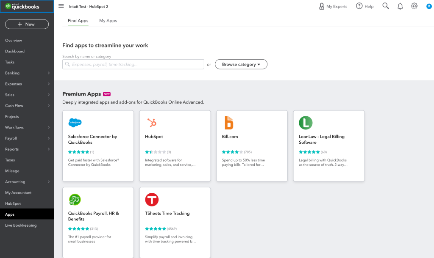Expand the Expenses submenu arrow
The height and width of the screenshot is (258, 434).
pyautogui.click(x=49, y=84)
